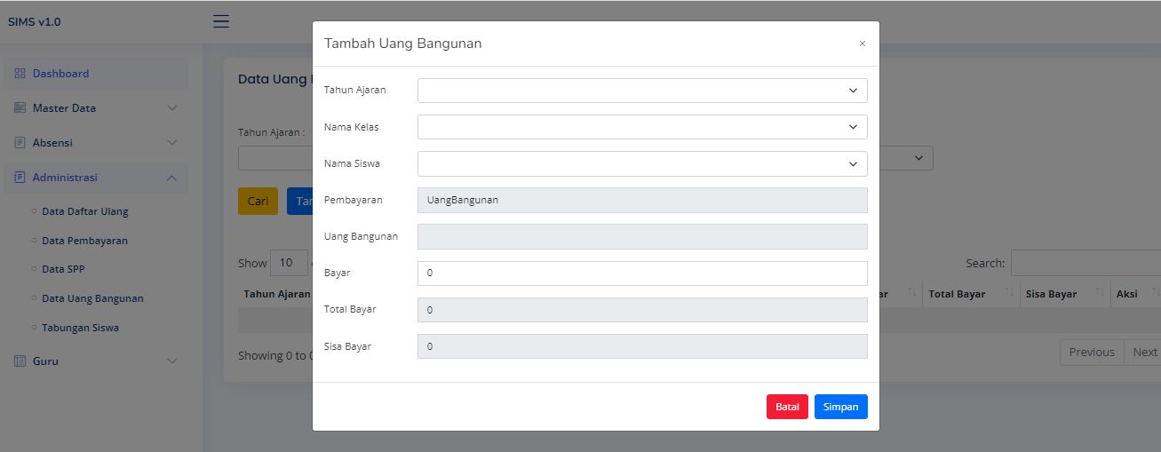The image size is (1161, 452).
Task: Click the Absensi sidebar icon
Action: click(20, 143)
